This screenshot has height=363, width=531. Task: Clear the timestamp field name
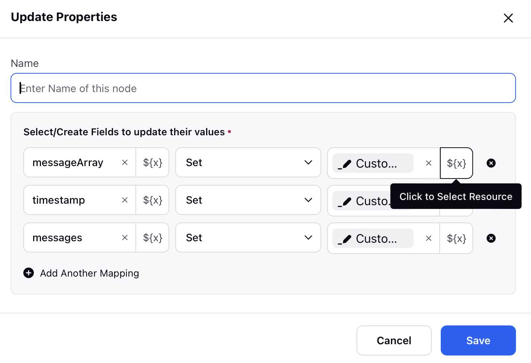tap(125, 200)
